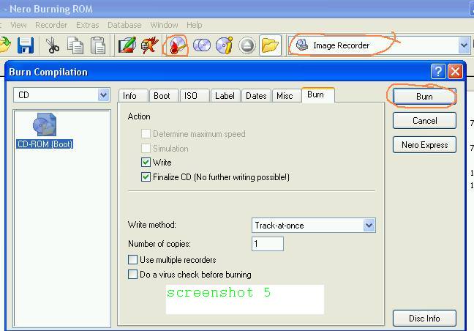Open the Window menu
The image size is (474, 331).
[164, 25]
